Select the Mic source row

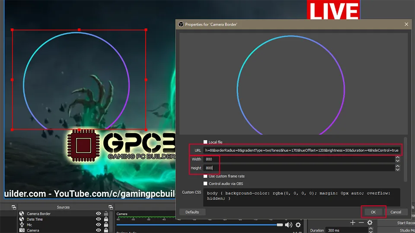coord(64,224)
